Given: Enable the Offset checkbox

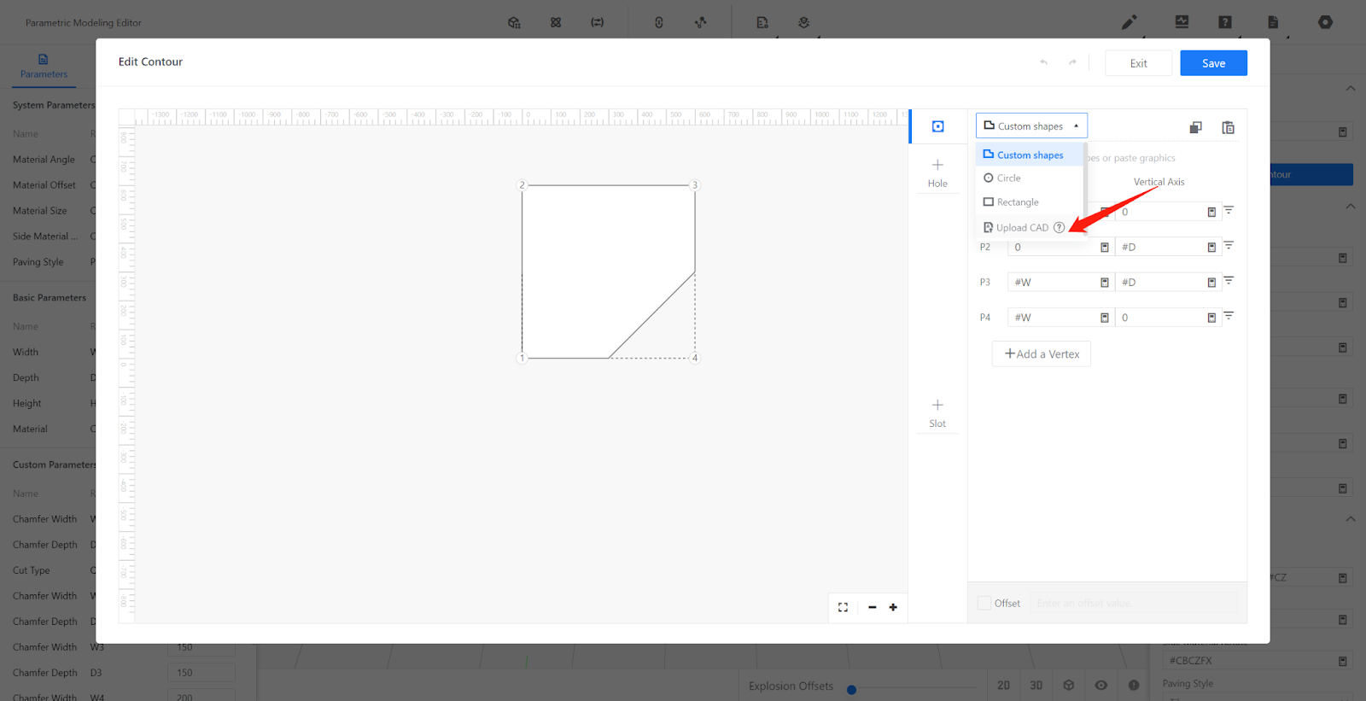Looking at the screenshot, I should (x=984, y=603).
